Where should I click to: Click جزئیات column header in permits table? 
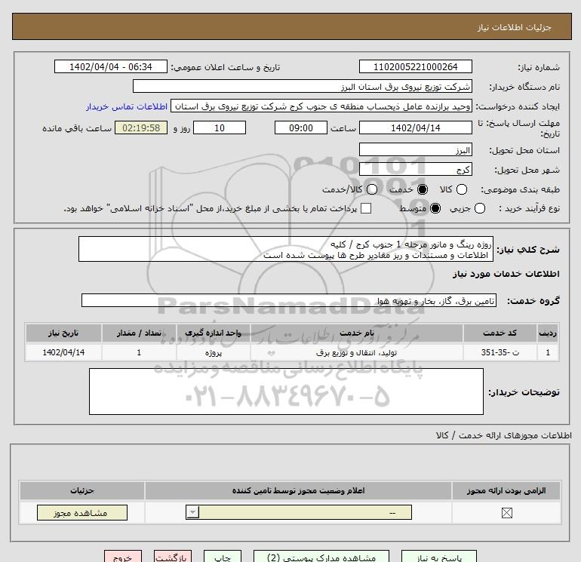click(x=82, y=490)
